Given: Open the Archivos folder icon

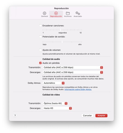Looking at the screenshot, I should pos(68,13).
